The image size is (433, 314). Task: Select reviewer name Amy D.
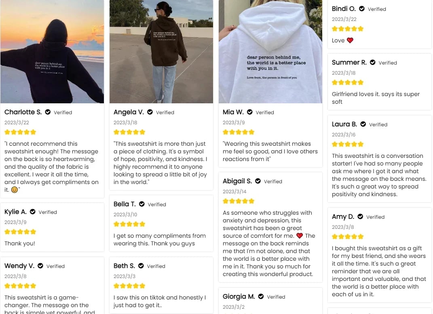[x=343, y=217]
